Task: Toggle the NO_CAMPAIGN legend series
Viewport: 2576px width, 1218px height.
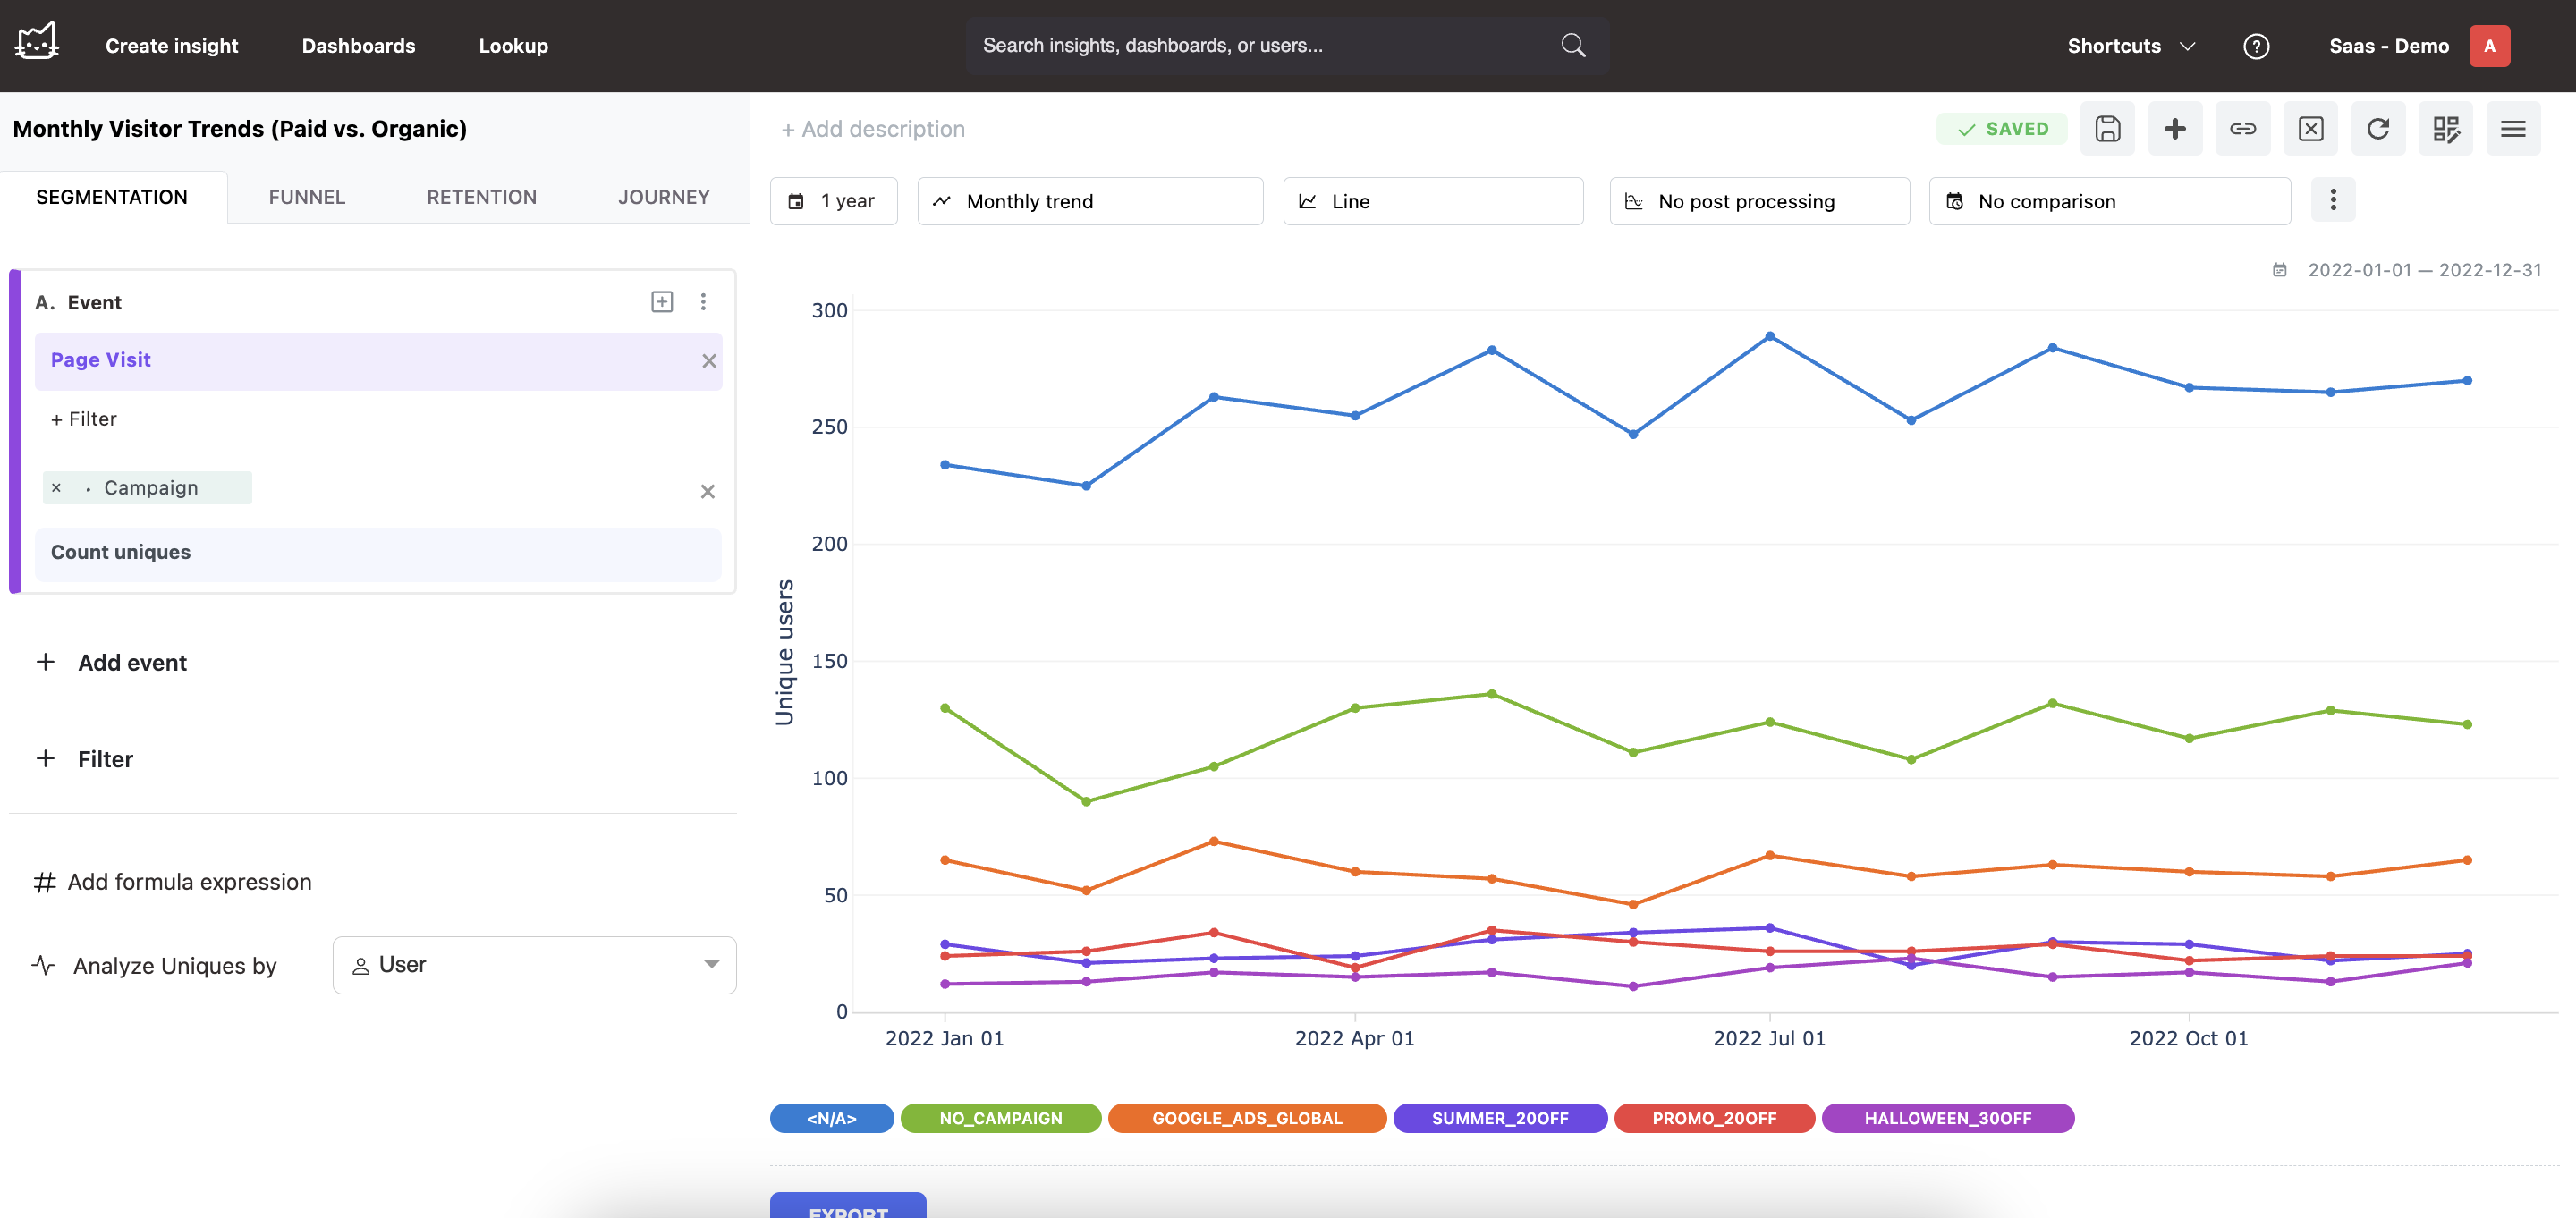Action: tap(1000, 1118)
